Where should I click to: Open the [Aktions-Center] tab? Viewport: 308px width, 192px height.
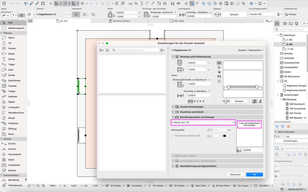point(119,21)
